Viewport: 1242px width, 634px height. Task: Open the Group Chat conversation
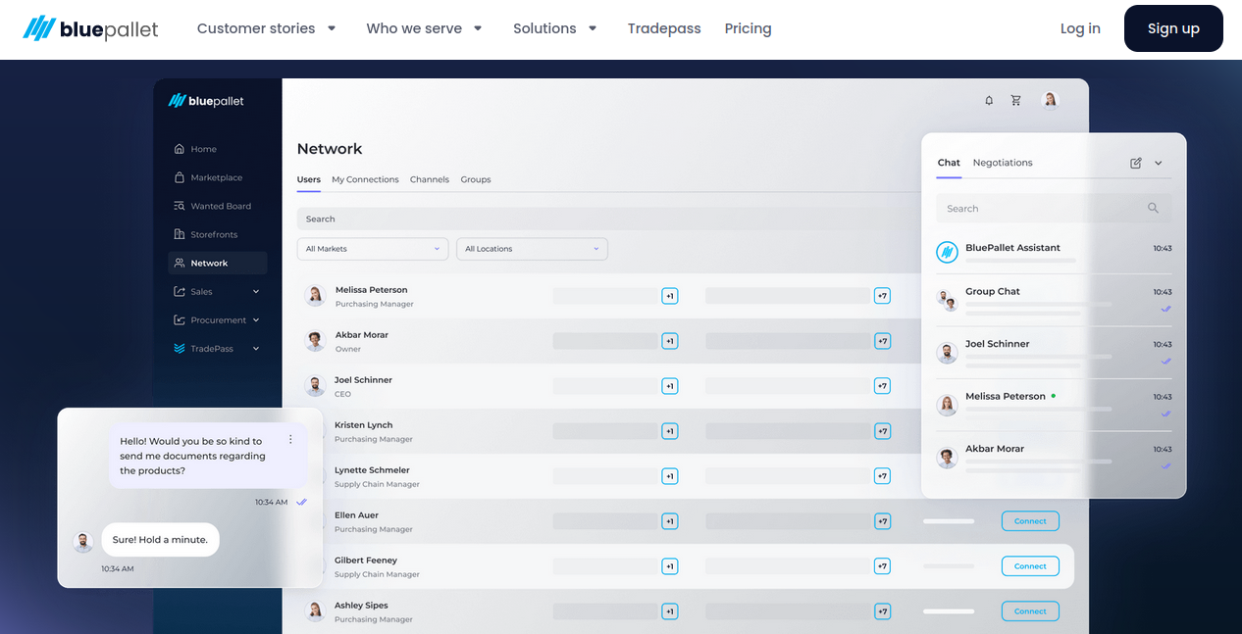(1054, 299)
